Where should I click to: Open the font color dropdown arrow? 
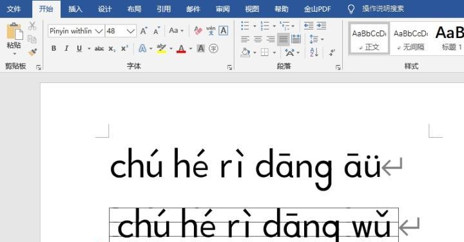pos(191,48)
